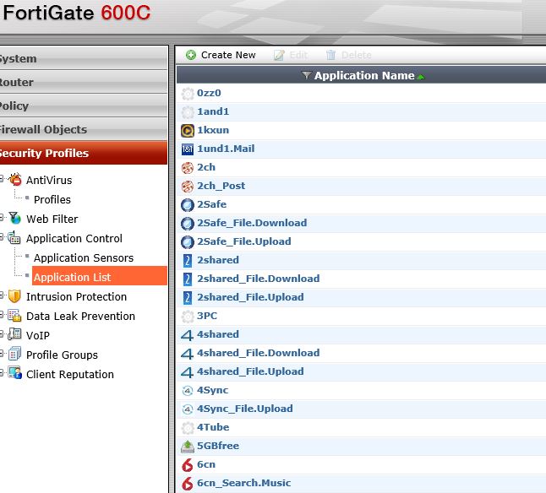Click the 3PC placeholder gear icon
This screenshot has width=546, height=493.
188,317
